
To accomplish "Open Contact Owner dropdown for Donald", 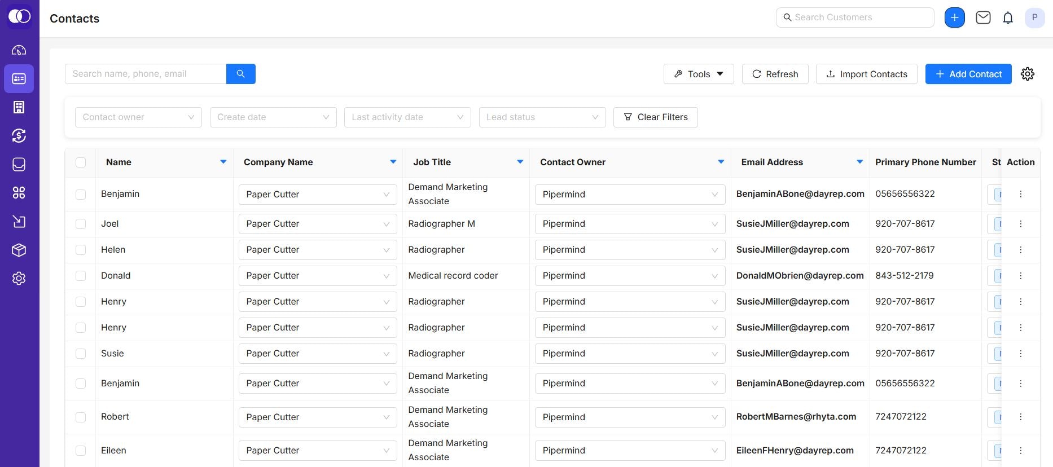I will point(630,276).
